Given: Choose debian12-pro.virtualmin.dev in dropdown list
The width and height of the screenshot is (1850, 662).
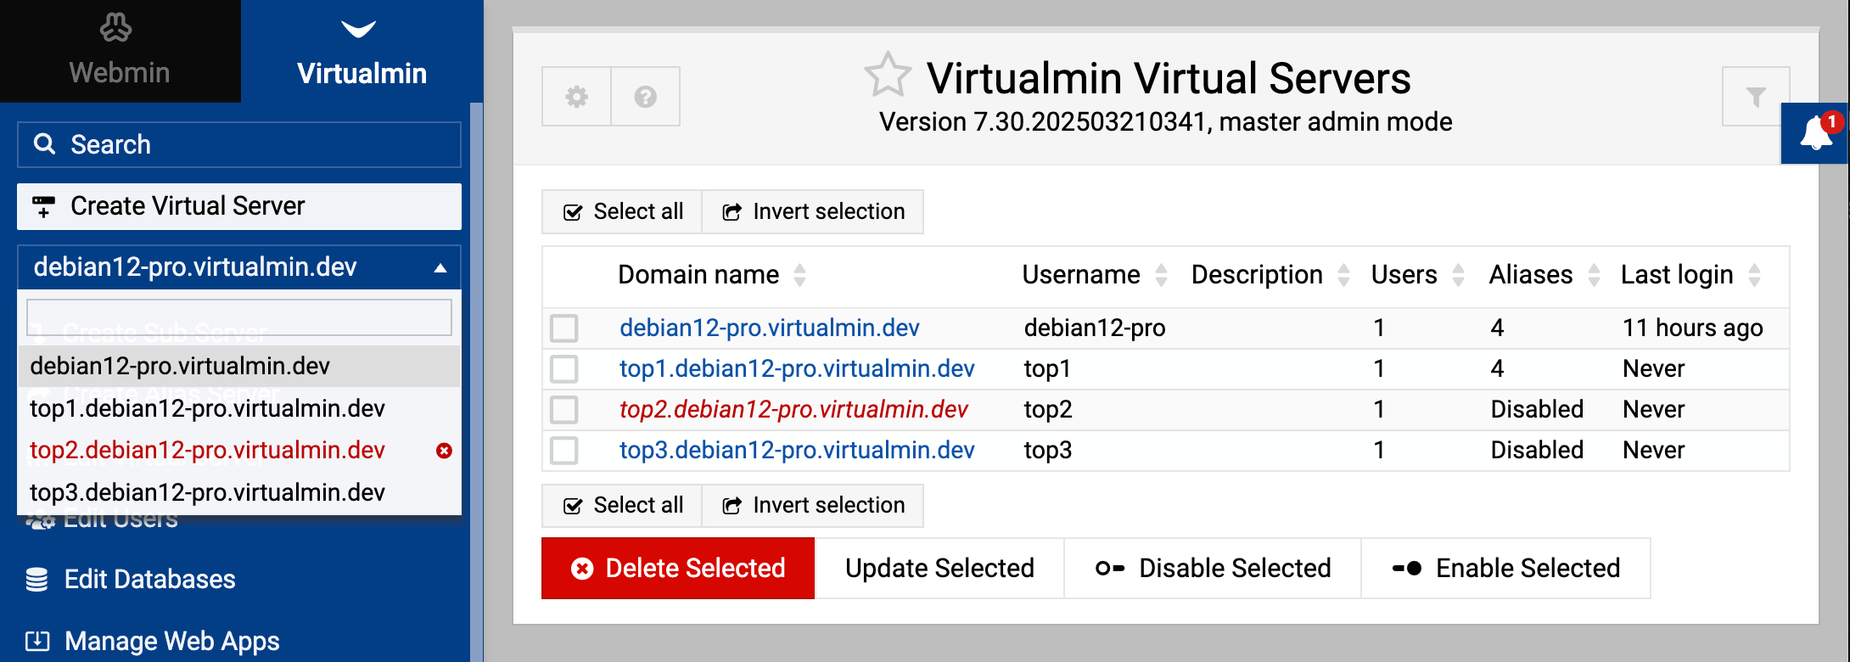Looking at the screenshot, I should point(239,367).
